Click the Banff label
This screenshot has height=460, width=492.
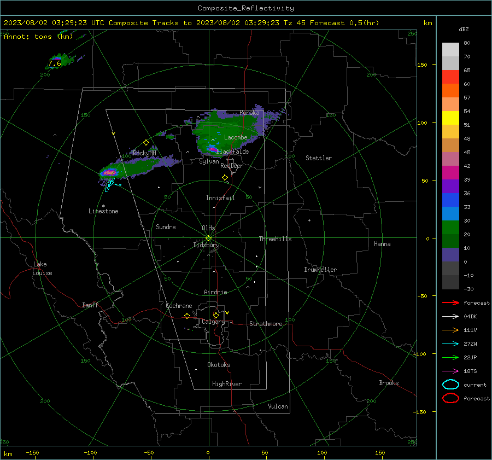90,305
